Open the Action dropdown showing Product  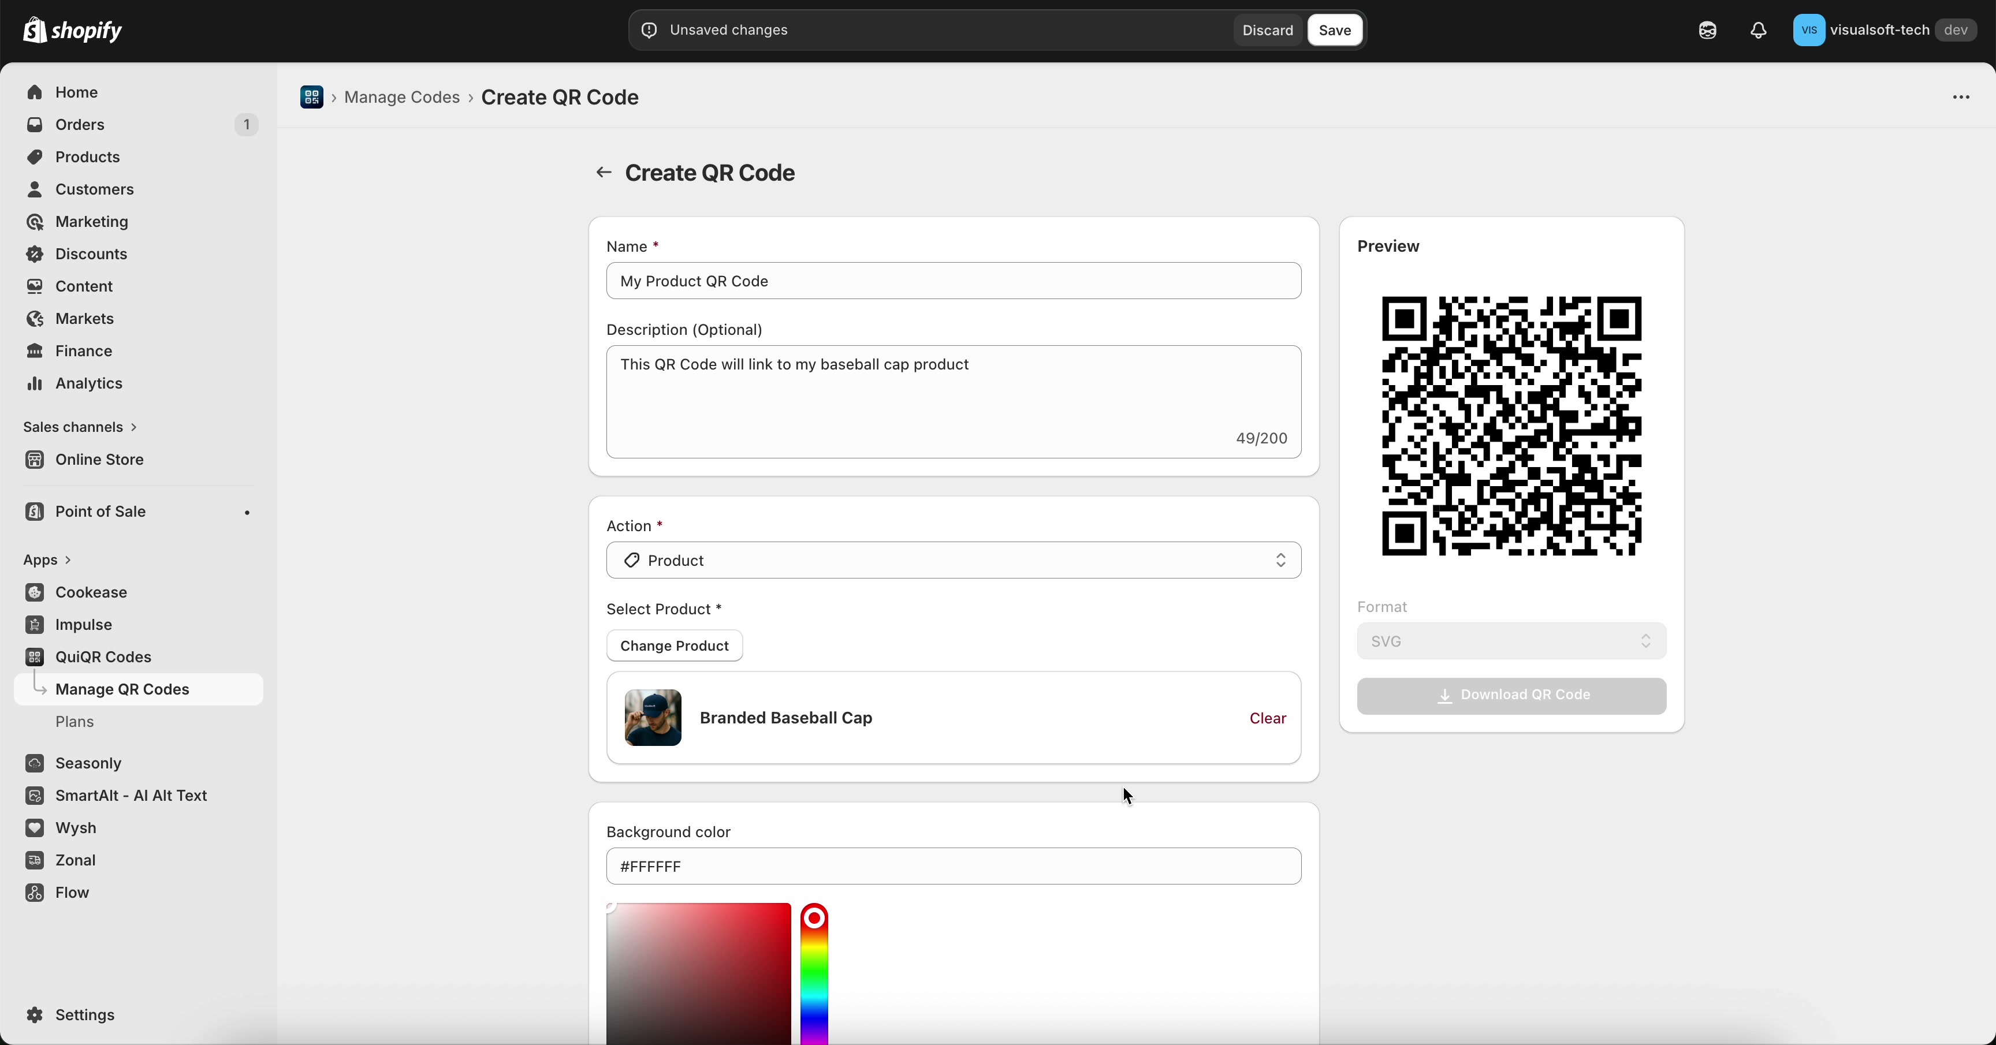click(953, 561)
